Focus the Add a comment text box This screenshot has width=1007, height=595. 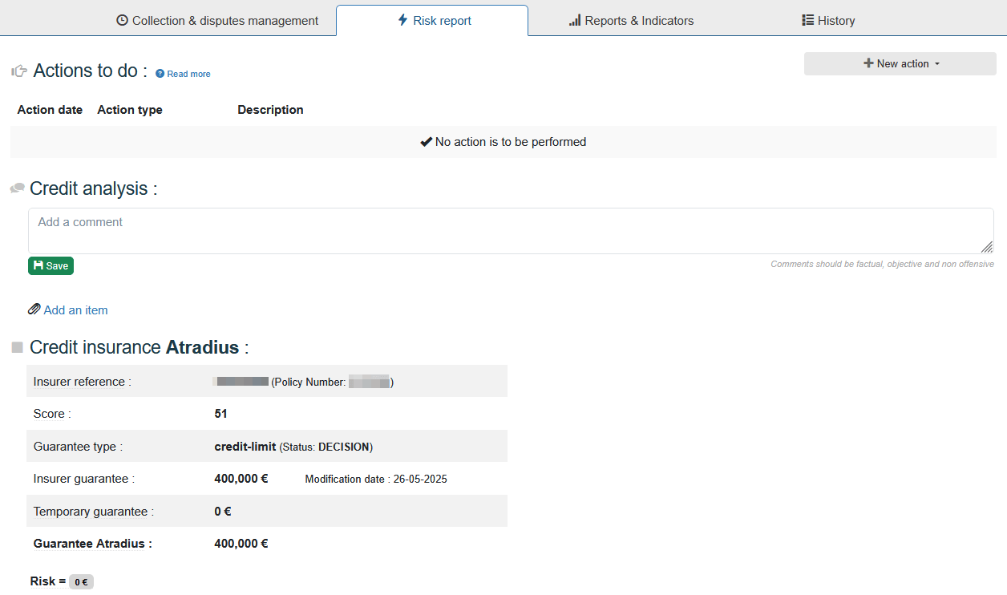(510, 231)
